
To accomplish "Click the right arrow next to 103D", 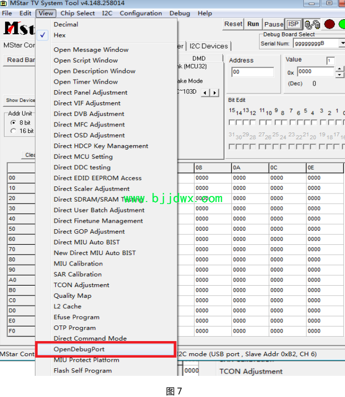I will tap(215, 93).
